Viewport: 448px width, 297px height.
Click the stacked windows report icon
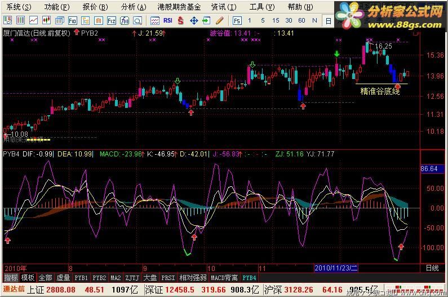(x=59, y=20)
